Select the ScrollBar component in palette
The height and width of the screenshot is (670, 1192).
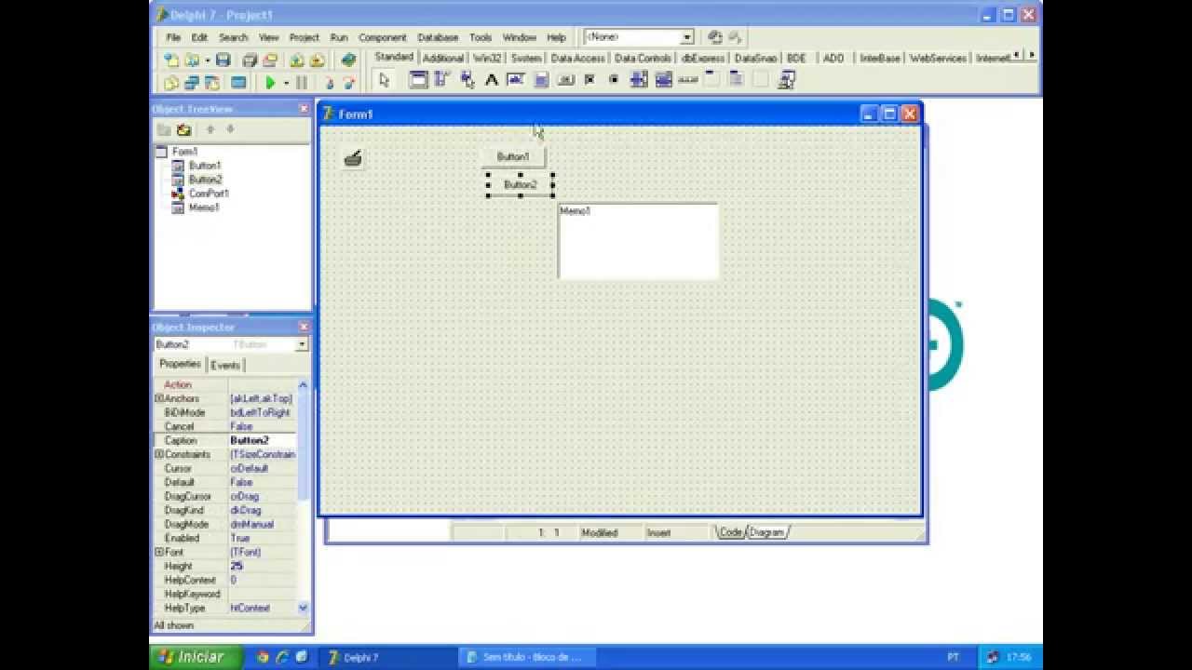click(x=688, y=80)
